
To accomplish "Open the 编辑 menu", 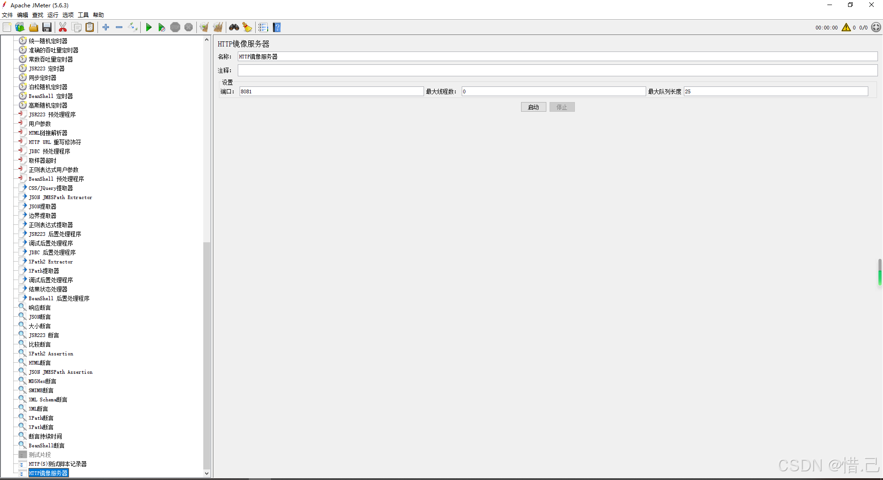I will tap(23, 15).
